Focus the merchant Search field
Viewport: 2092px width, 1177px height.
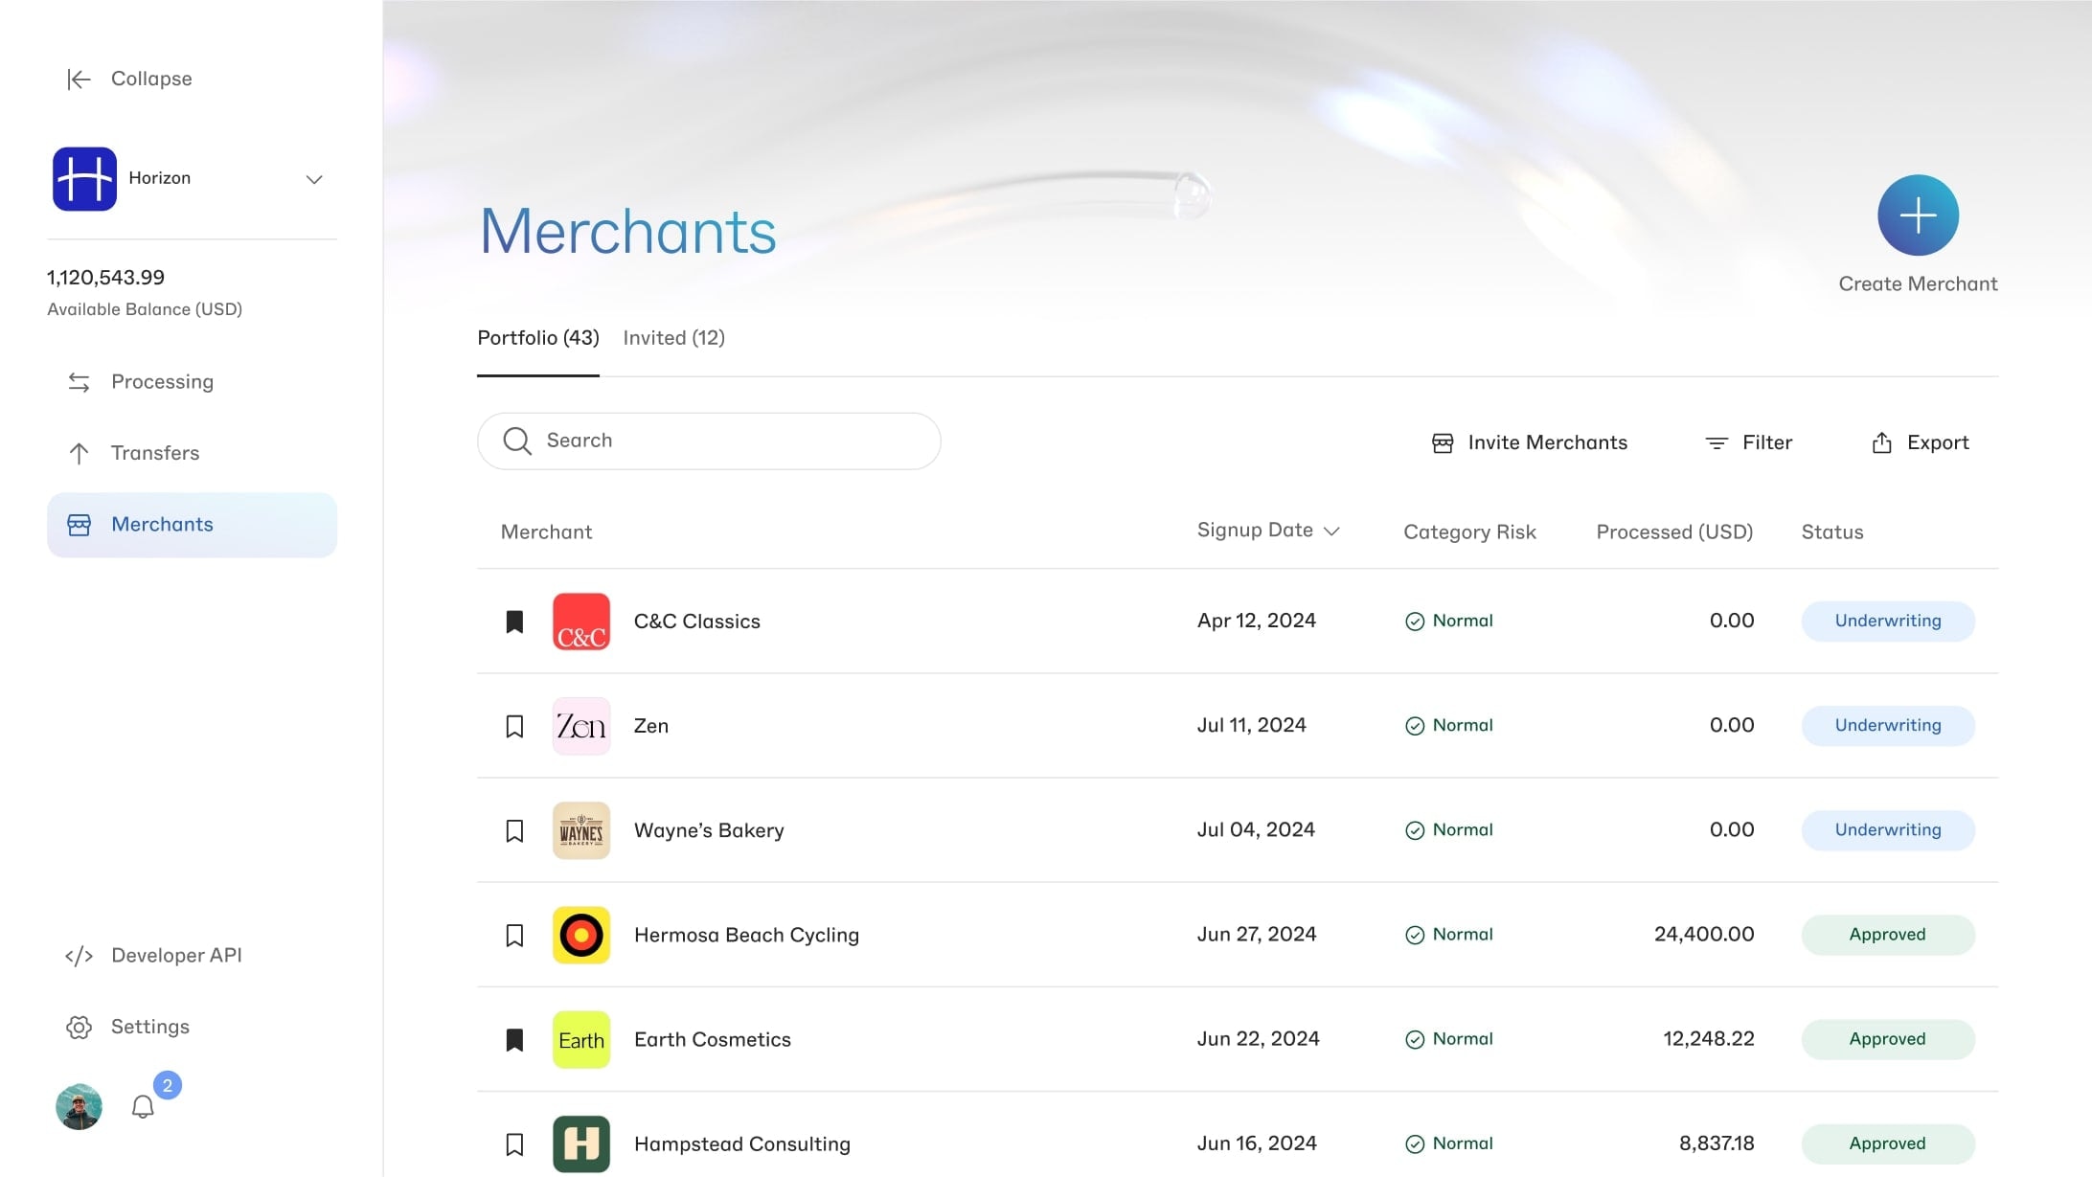[709, 441]
